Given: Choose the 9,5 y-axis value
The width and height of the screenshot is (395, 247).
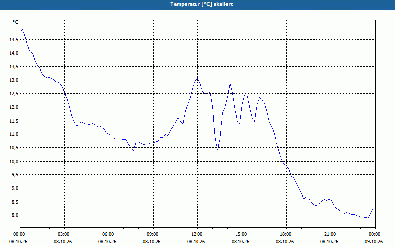Looking at the screenshot, I should pos(15,175).
